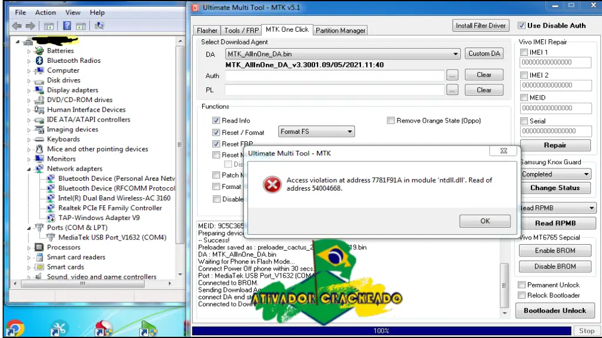602x338 pixels.
Task: Expand the IDE ATA/ATAPI controllers tree node
Action: pyautogui.click(x=29, y=120)
